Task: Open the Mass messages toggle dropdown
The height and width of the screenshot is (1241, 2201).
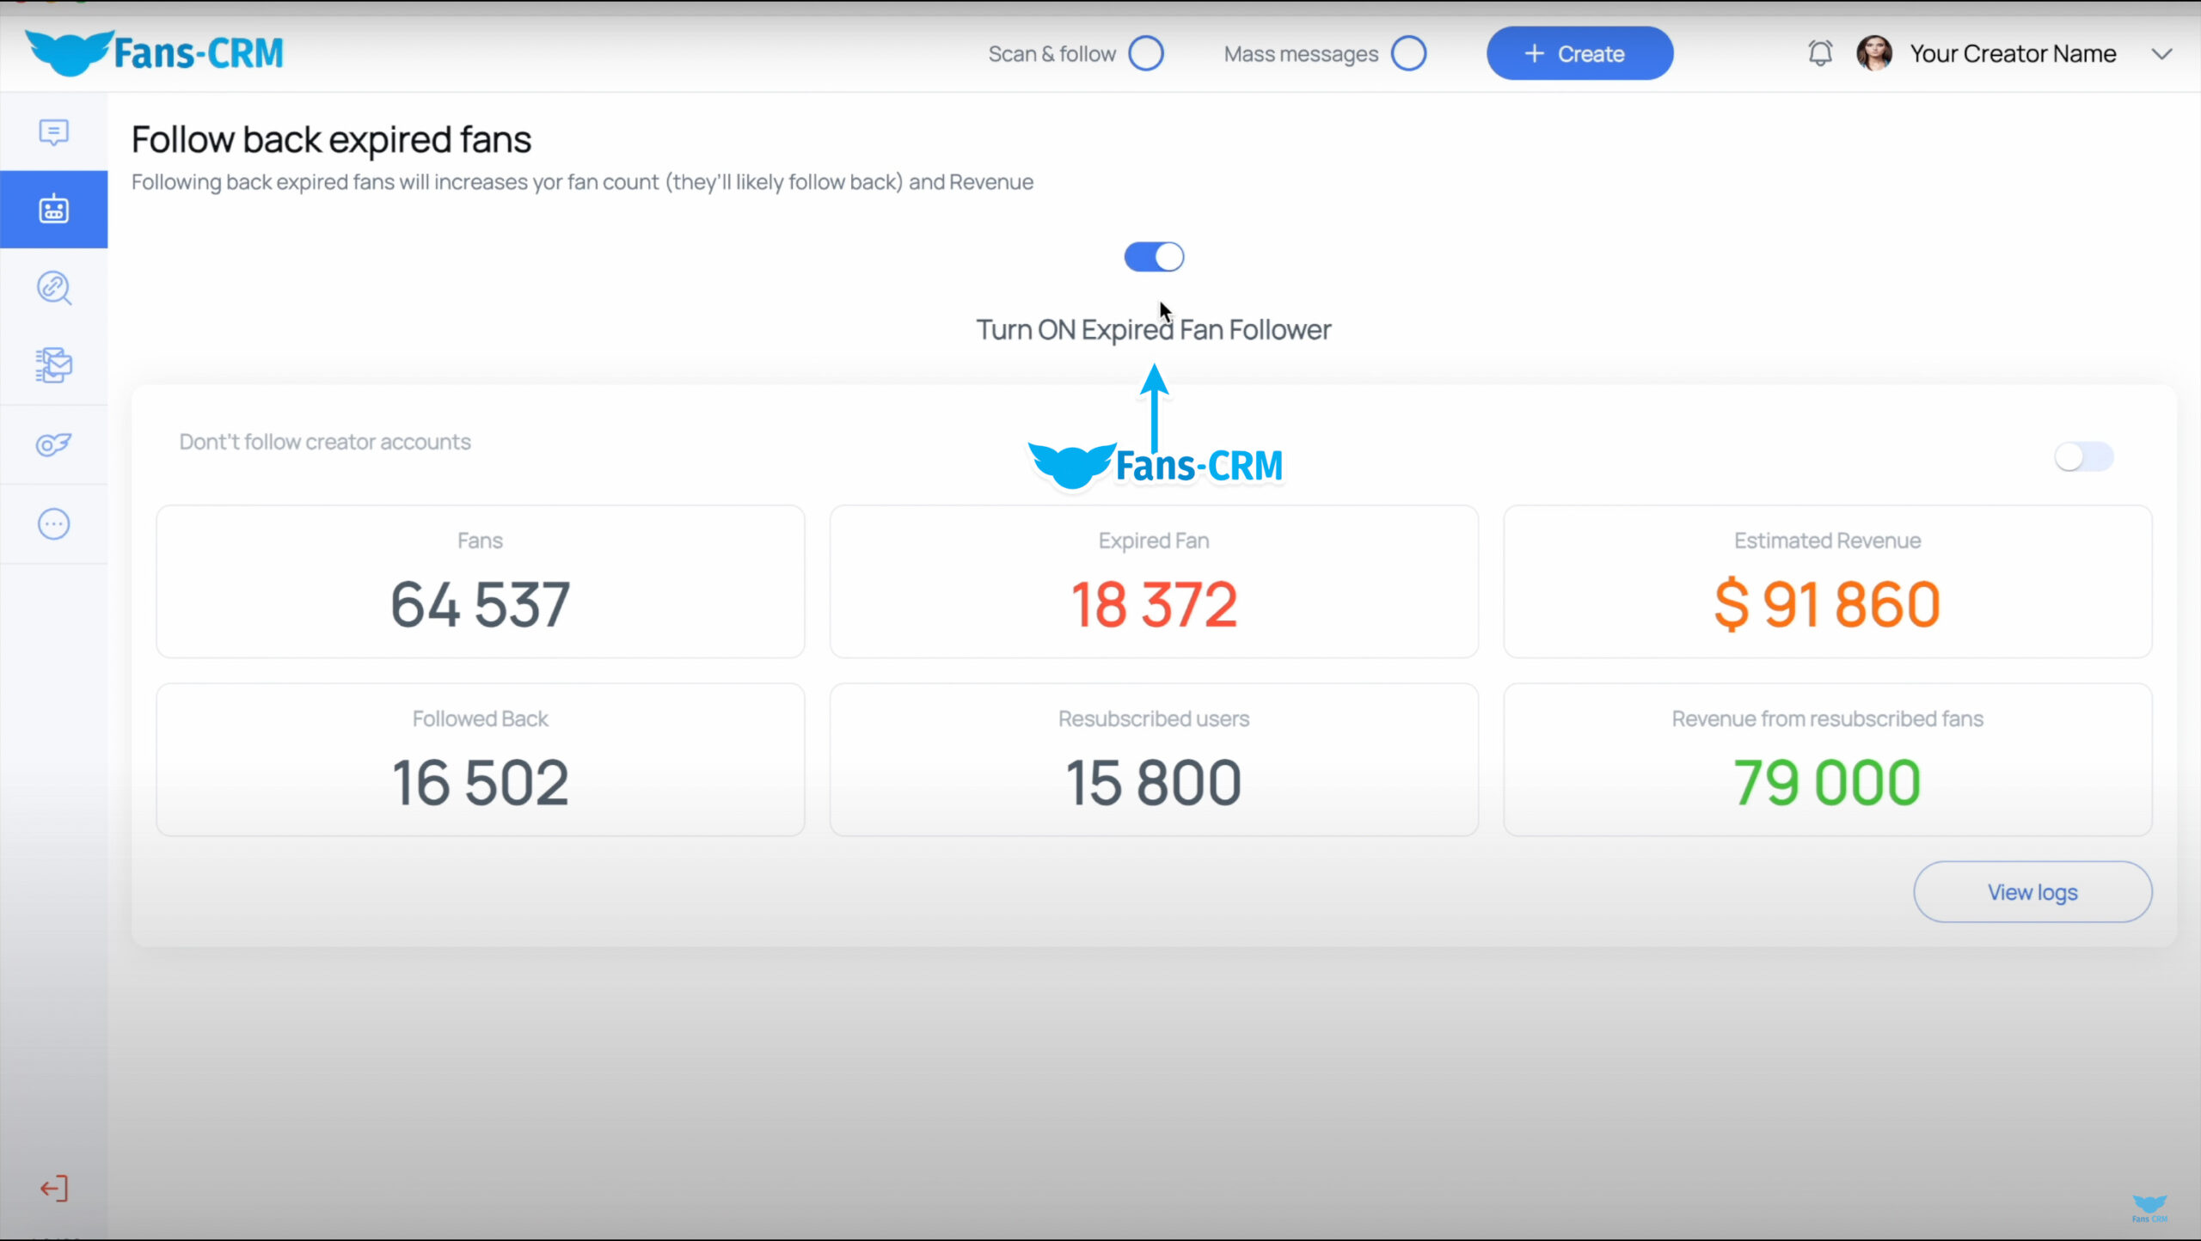Action: [1407, 53]
